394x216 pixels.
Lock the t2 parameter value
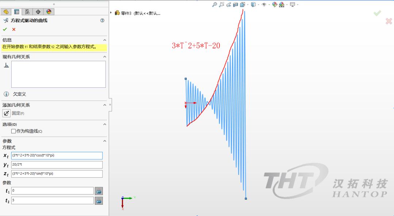tap(99, 200)
